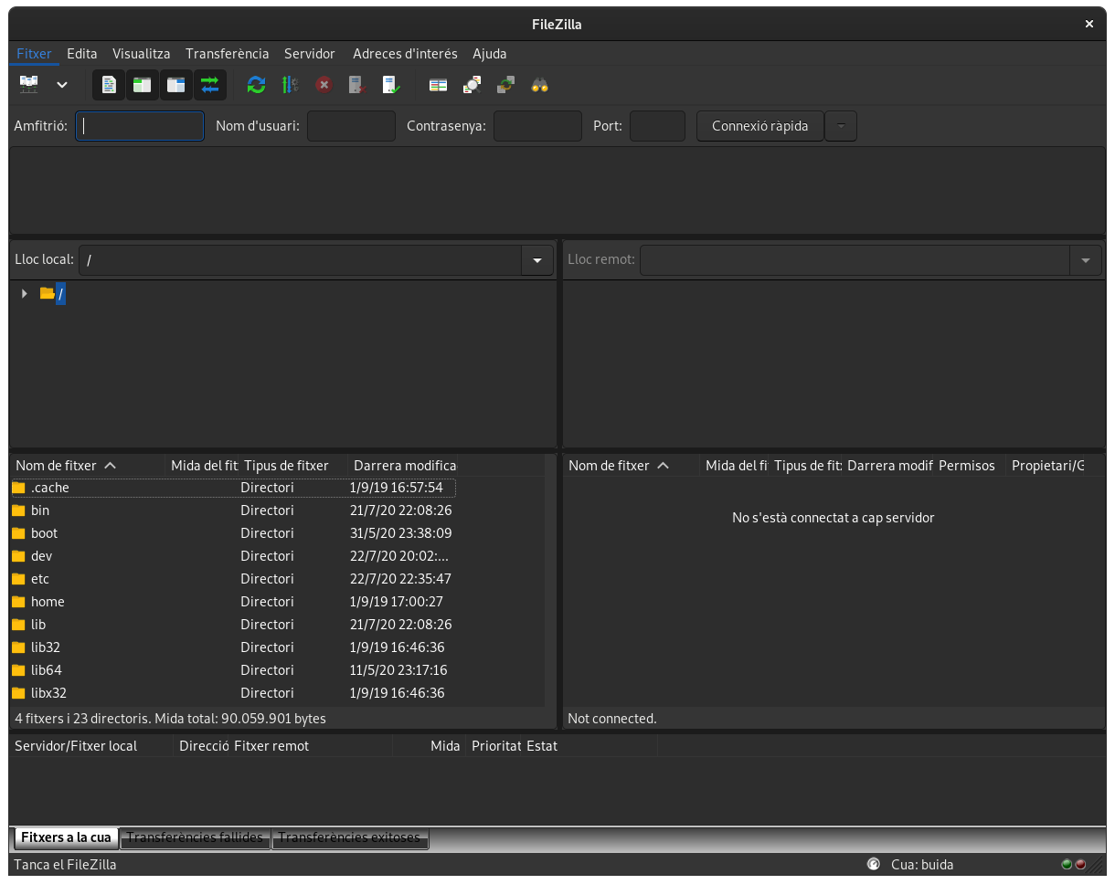
Task: Click the red status LED indicator
Action: pos(1080,864)
